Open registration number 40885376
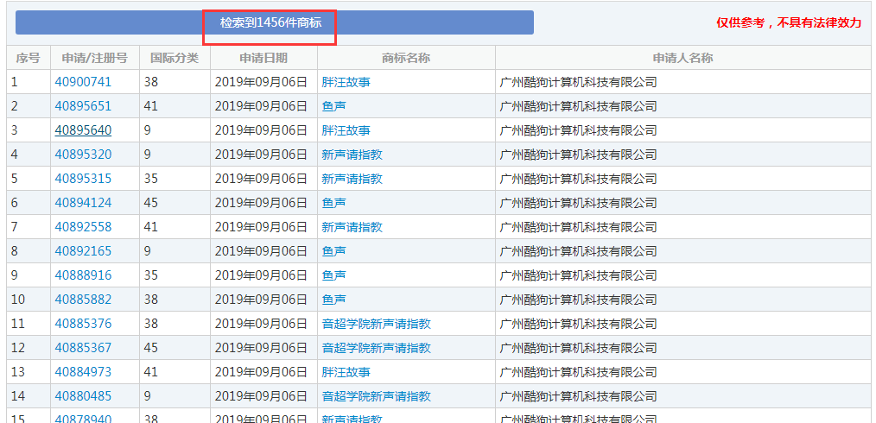This screenshot has height=423, width=876. coord(83,324)
